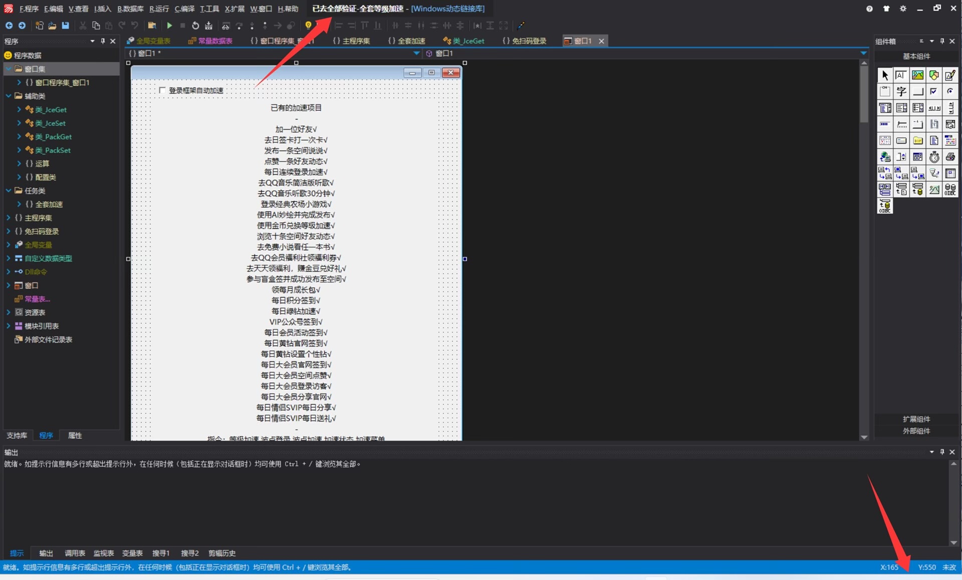This screenshot has height=580, width=962.
Task: Click the Save floppy disk icon
Action: (x=65, y=26)
